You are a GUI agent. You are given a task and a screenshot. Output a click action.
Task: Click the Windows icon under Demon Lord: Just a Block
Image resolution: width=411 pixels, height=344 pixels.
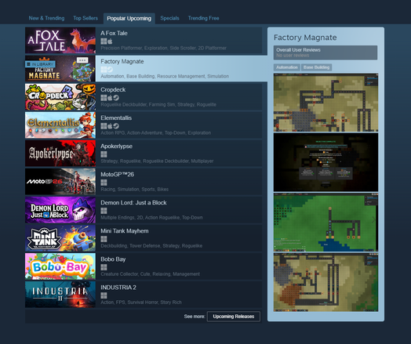coord(104,211)
